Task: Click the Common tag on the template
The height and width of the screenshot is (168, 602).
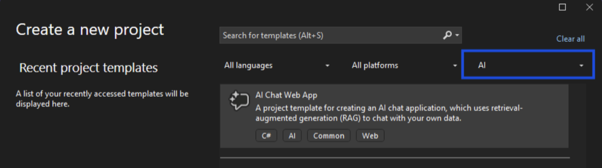Action: 329,136
